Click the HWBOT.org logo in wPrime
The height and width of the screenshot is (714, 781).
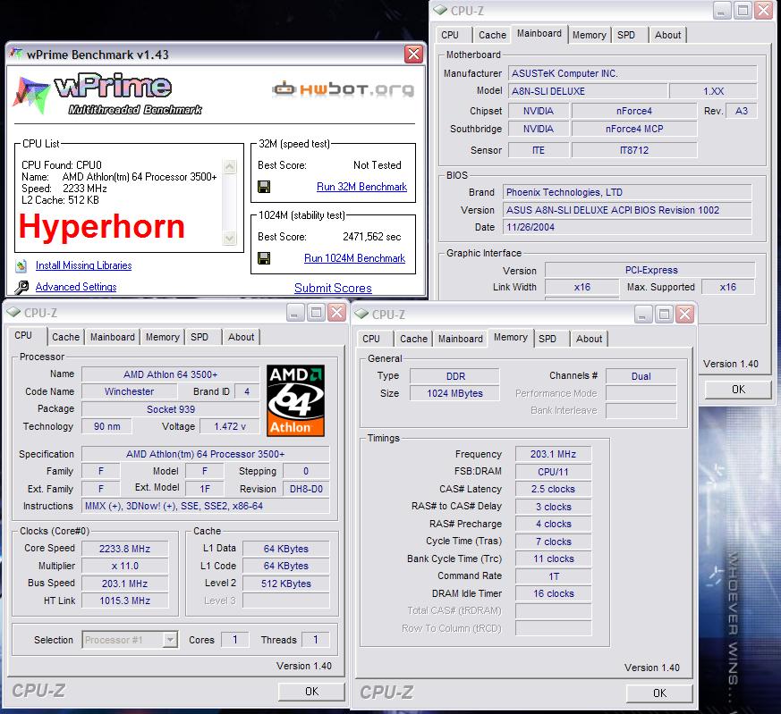[344, 89]
